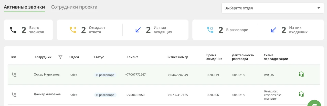Click incoming call icon in Данияр Алибеков row
The width and height of the screenshot is (327, 106).
coord(14,95)
